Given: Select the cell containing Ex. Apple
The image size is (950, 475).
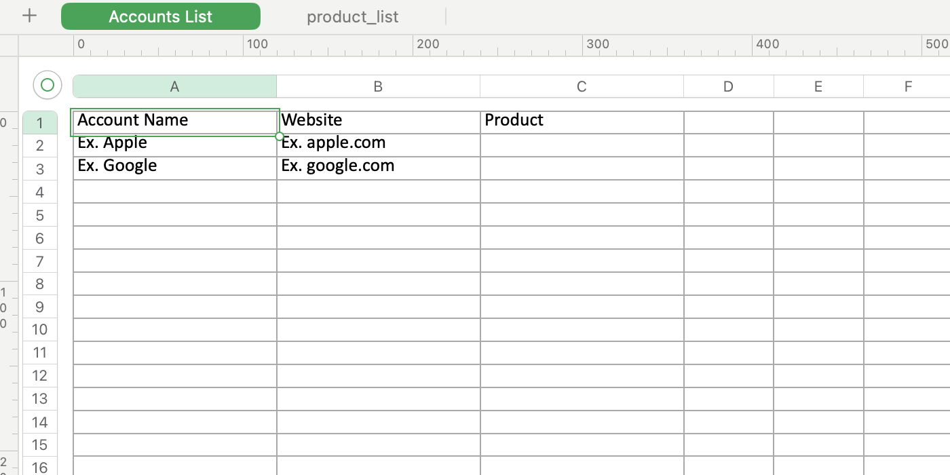Looking at the screenshot, I should [x=174, y=144].
